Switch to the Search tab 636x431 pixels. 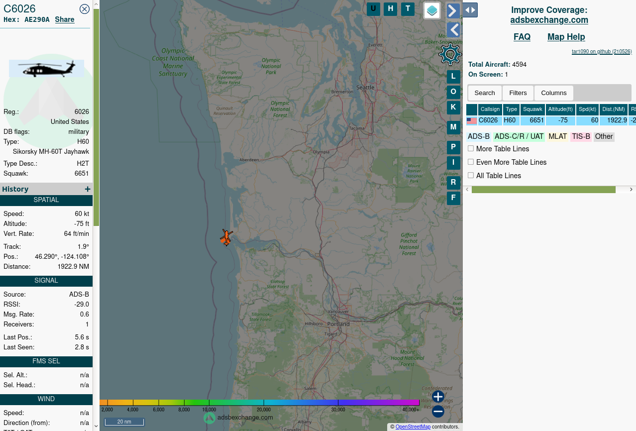coord(485,93)
